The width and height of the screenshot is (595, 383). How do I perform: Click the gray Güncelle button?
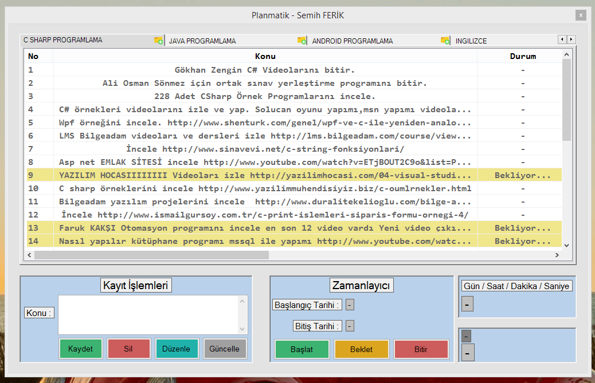point(225,349)
